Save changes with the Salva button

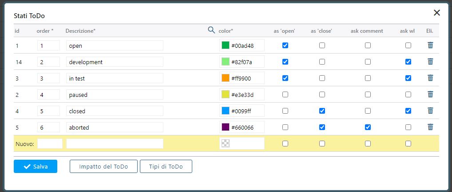coord(36,166)
